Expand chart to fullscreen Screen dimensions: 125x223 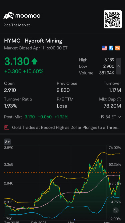click(x=116, y=210)
